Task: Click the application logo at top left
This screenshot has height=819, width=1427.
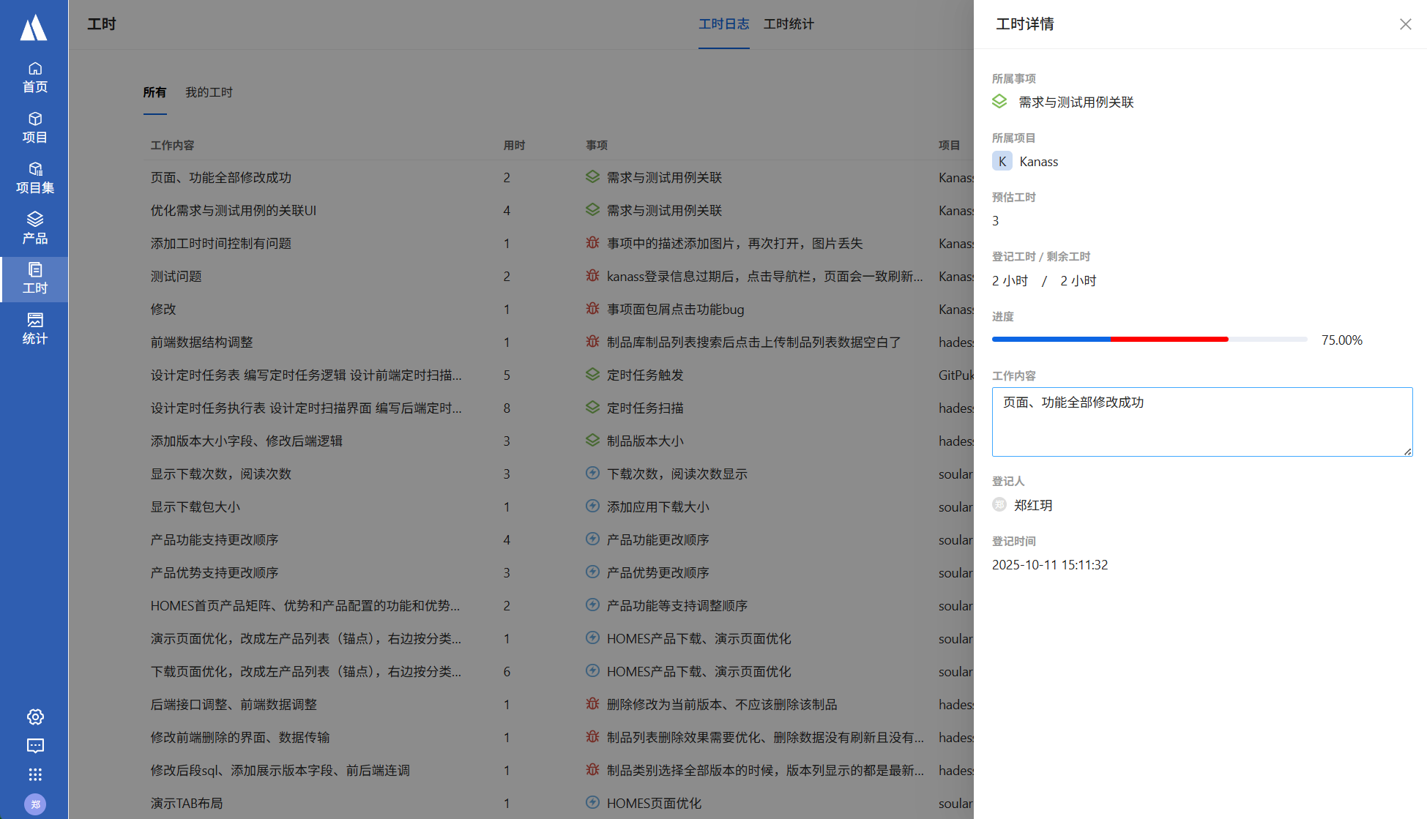Action: point(34,28)
